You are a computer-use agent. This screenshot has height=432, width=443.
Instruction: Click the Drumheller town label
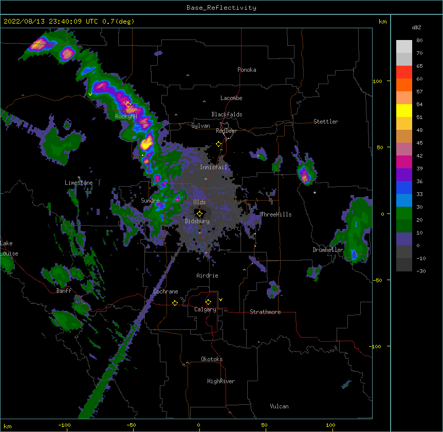coord(328,250)
